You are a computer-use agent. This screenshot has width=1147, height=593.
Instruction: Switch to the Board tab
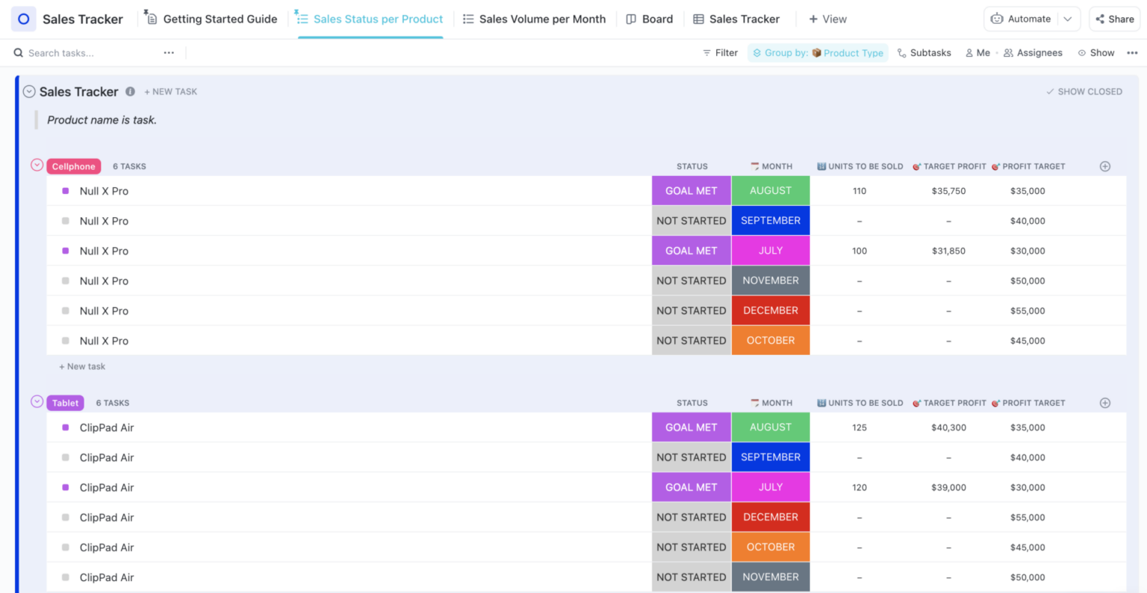[x=649, y=19]
